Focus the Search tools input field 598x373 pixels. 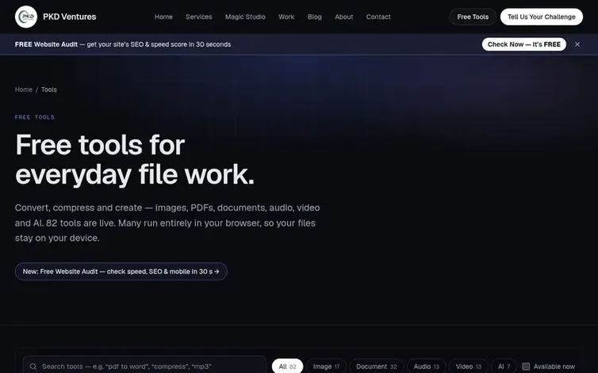(144, 367)
